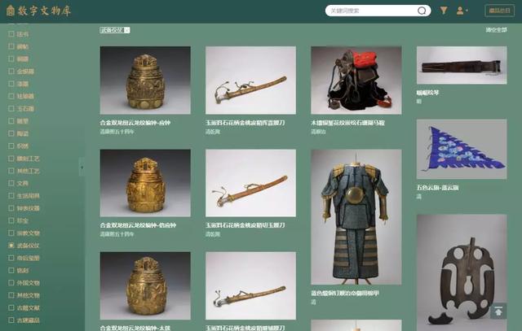Open the long dark case thumbnail

coord(462,65)
